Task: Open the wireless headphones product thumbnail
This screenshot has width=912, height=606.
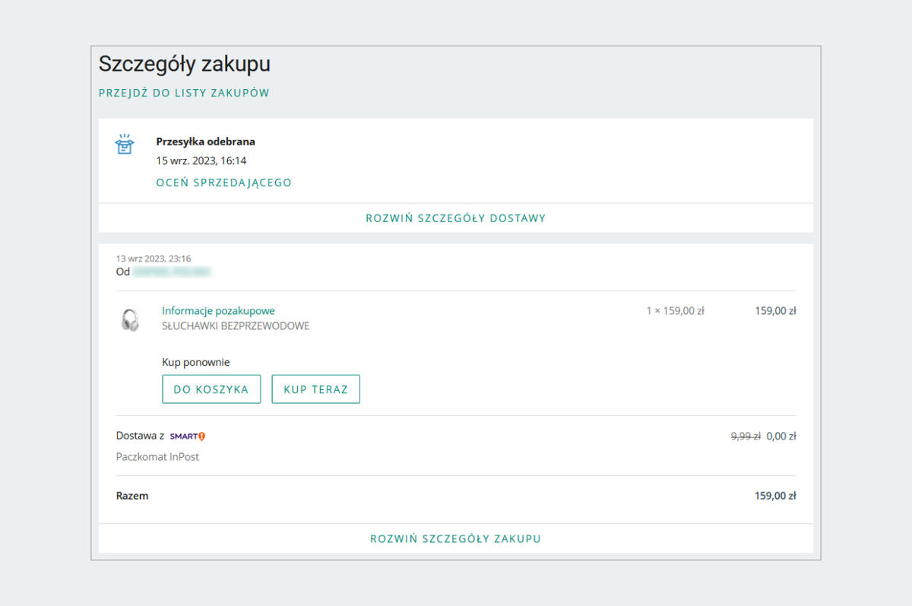Action: 130,319
